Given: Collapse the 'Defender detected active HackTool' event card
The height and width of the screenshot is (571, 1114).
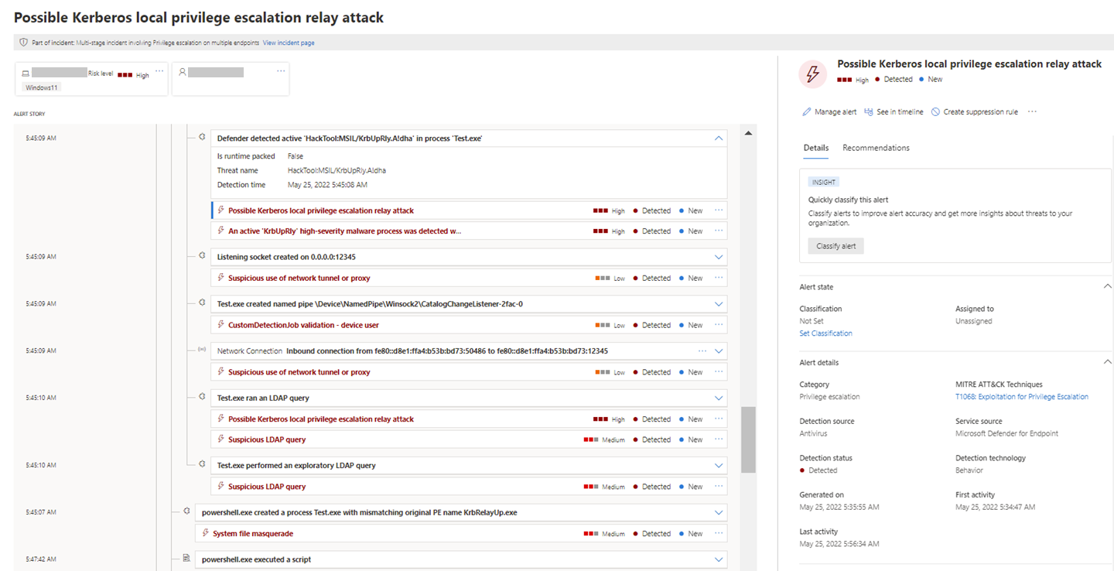Looking at the screenshot, I should coord(719,138).
